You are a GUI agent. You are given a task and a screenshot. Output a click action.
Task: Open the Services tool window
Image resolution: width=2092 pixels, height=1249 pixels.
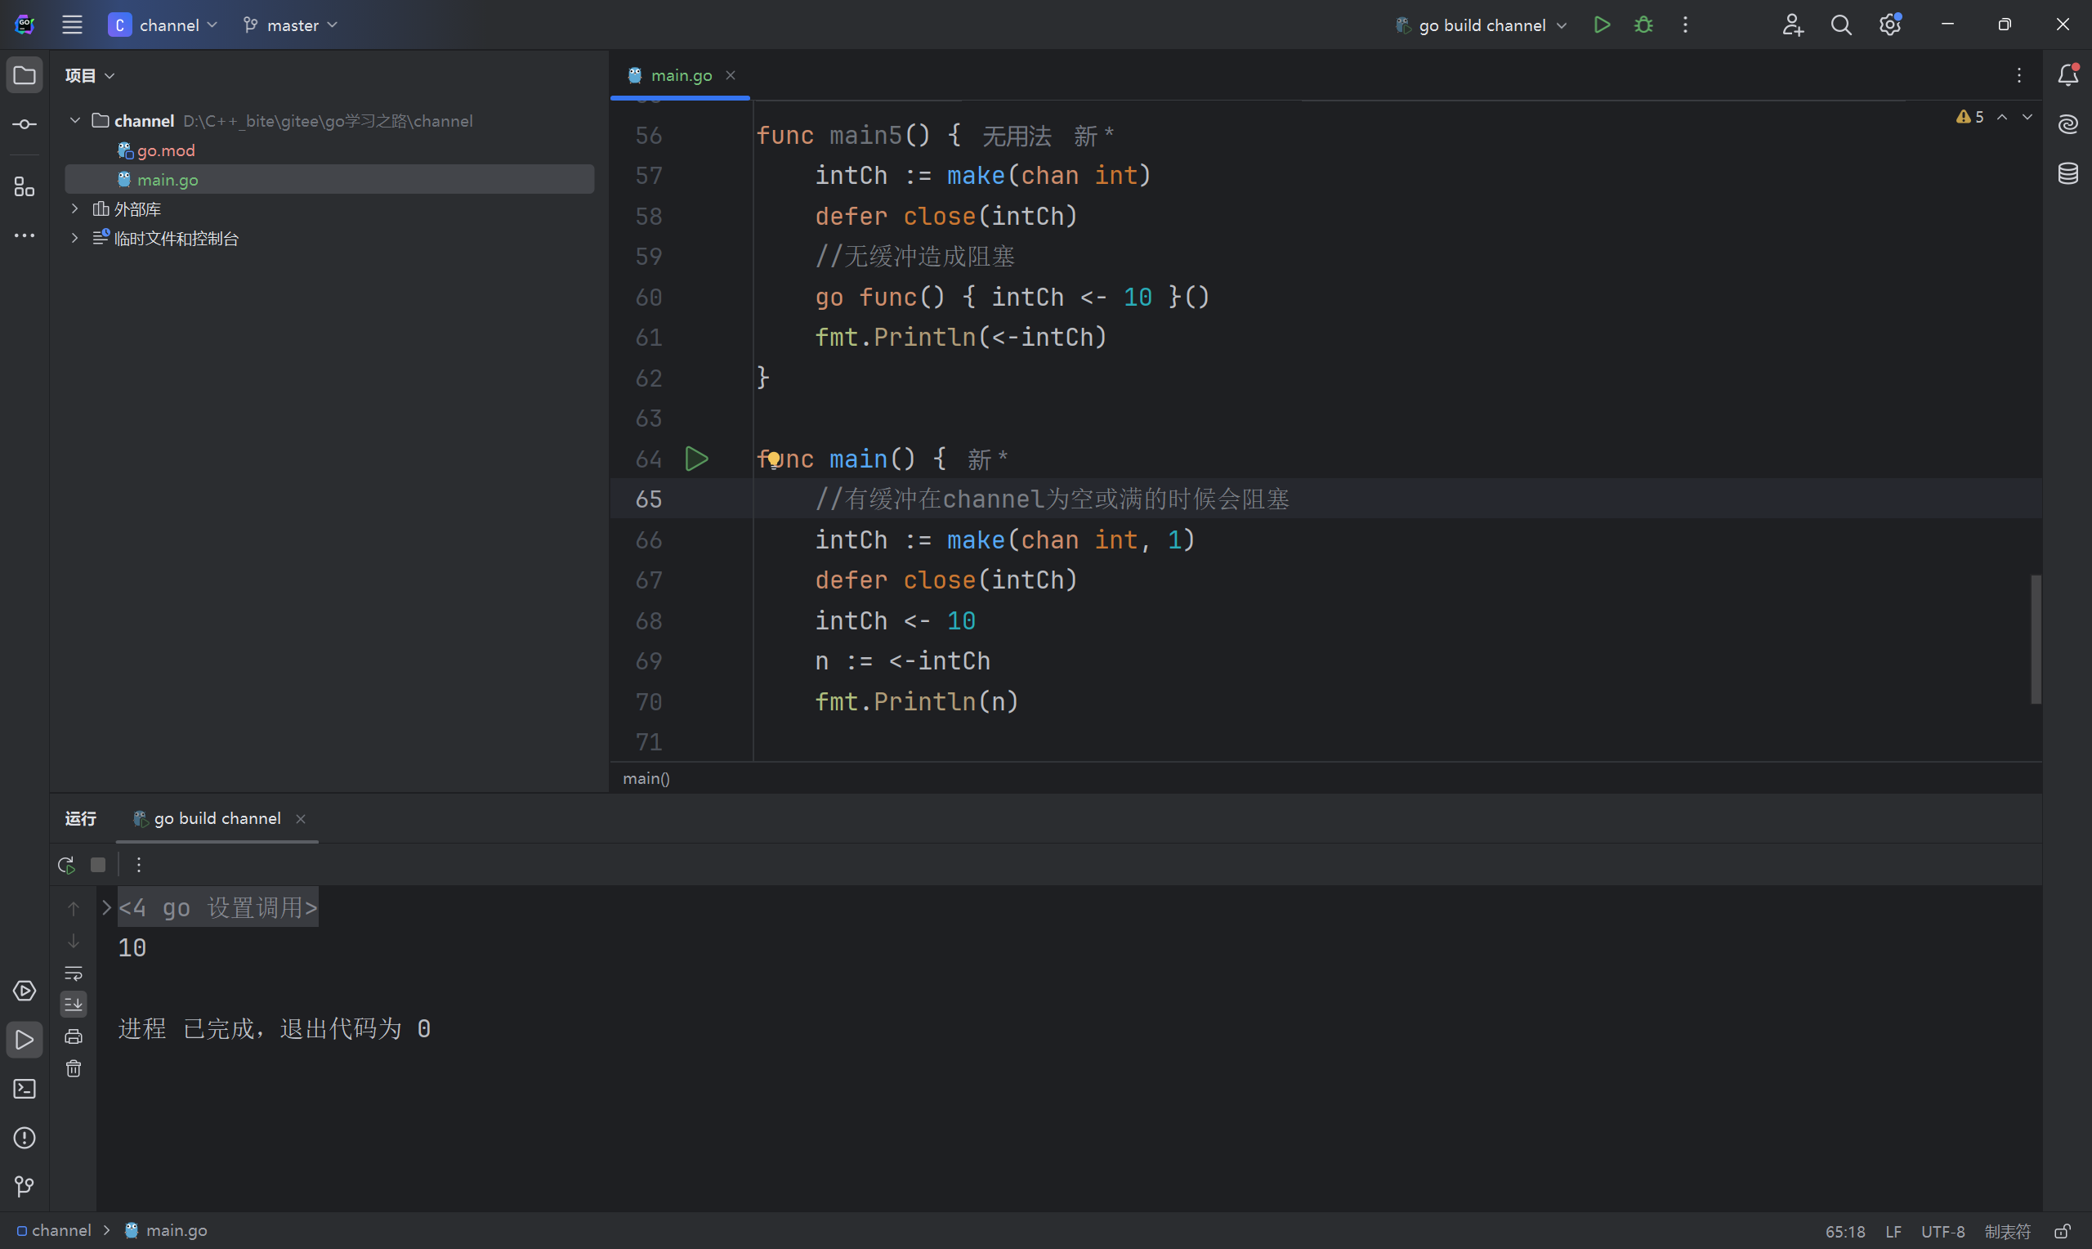click(x=25, y=991)
